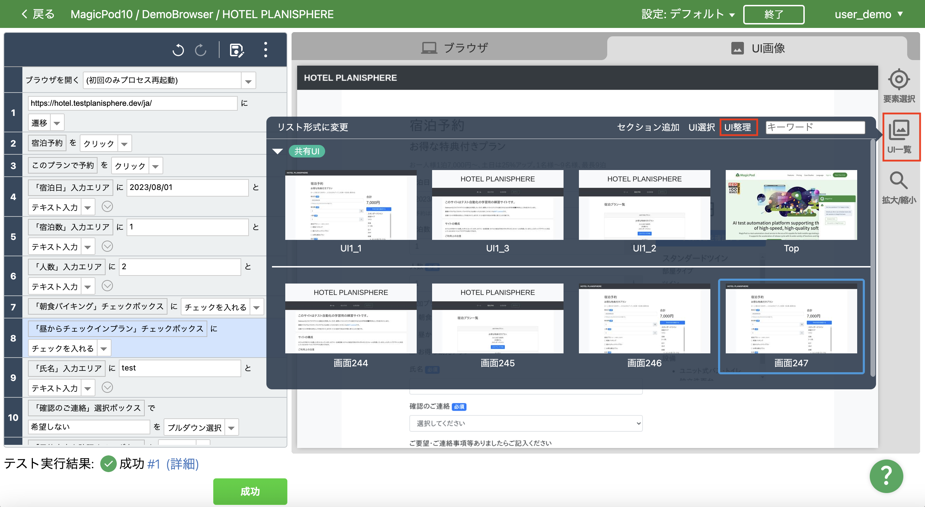Select the Top thumbnail
This screenshot has width=925, height=507.
click(x=791, y=205)
